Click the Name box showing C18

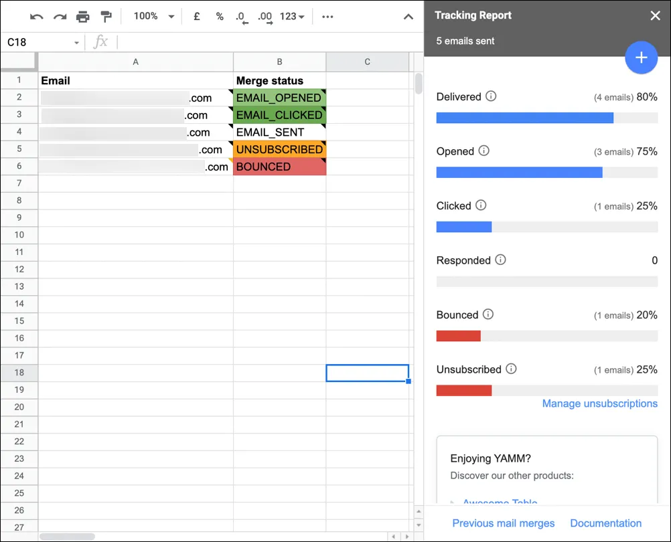(38, 42)
